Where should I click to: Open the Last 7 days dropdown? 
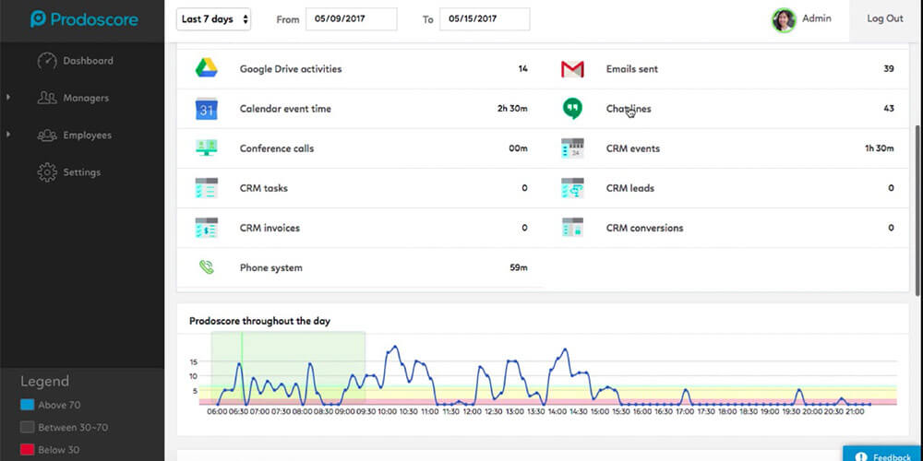[x=213, y=19]
